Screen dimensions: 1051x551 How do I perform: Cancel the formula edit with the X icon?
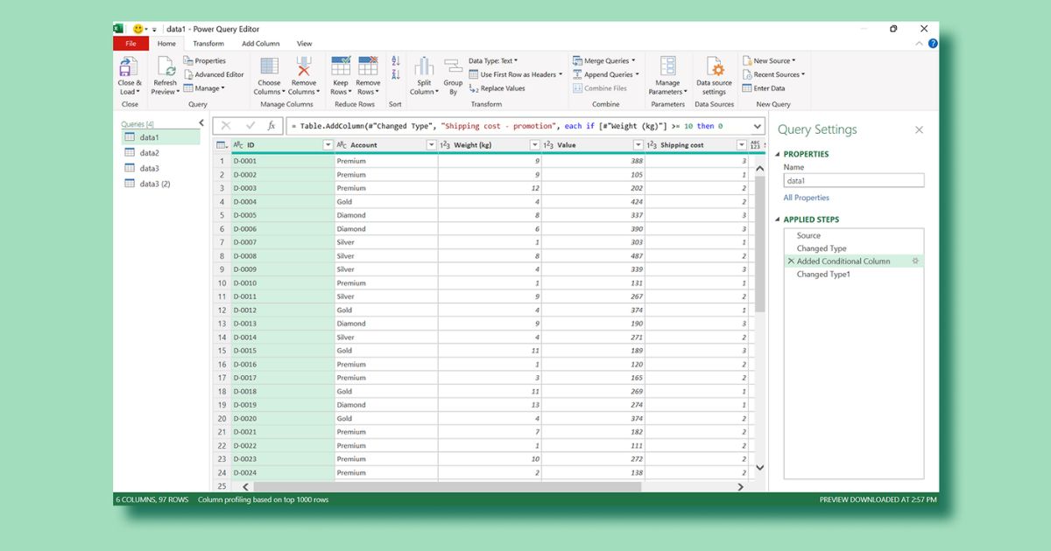[226, 126]
